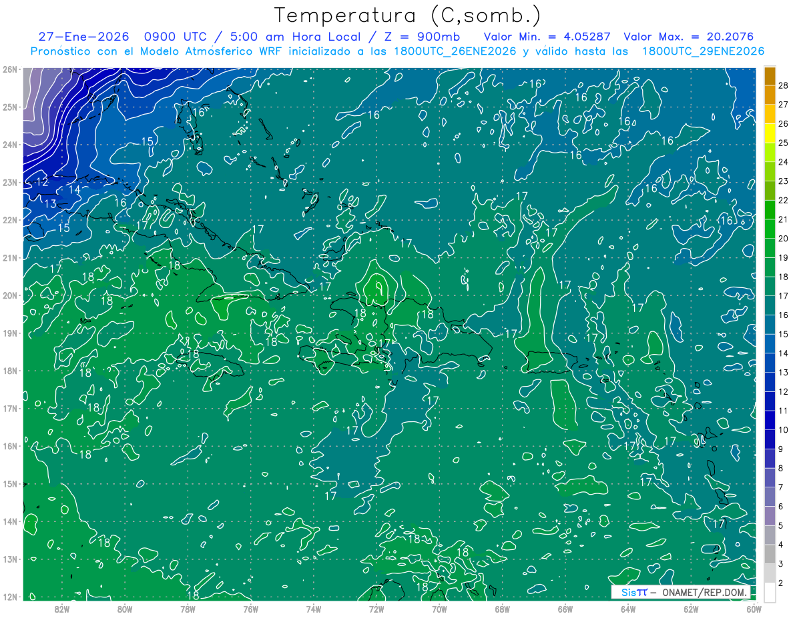Click the contour label 13 on the map
The height and width of the screenshot is (618, 801).
(x=51, y=204)
